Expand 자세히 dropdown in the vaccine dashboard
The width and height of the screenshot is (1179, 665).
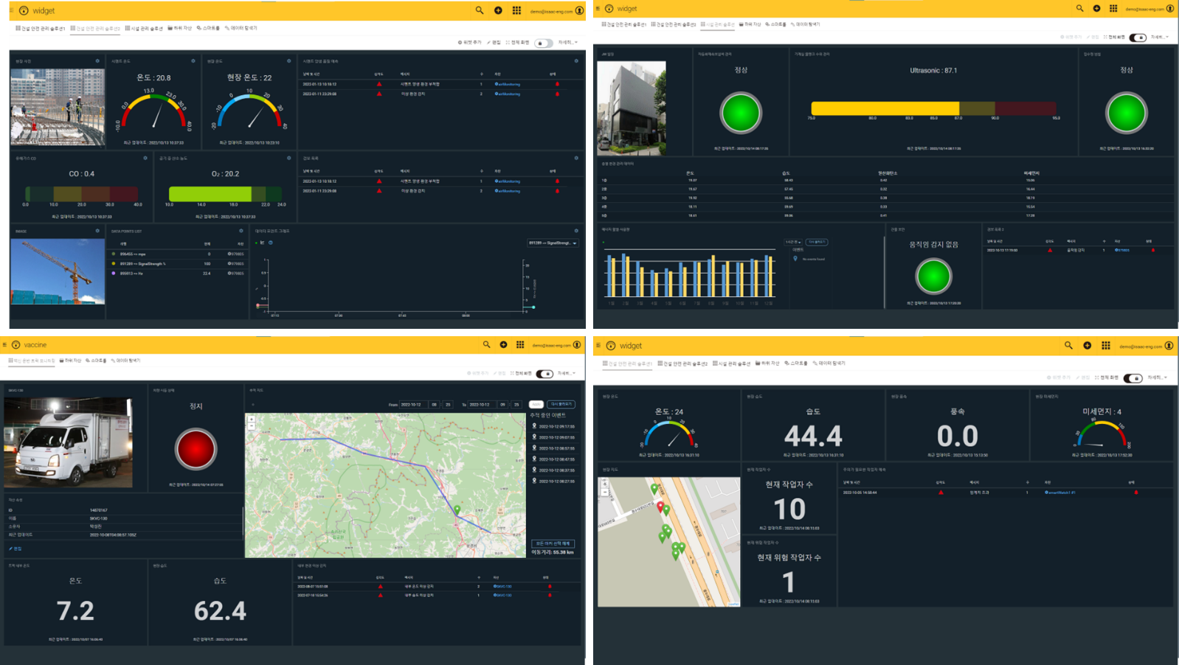click(x=567, y=374)
